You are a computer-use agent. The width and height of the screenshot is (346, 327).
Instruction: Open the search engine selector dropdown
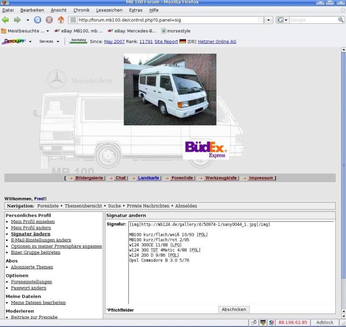[283, 20]
